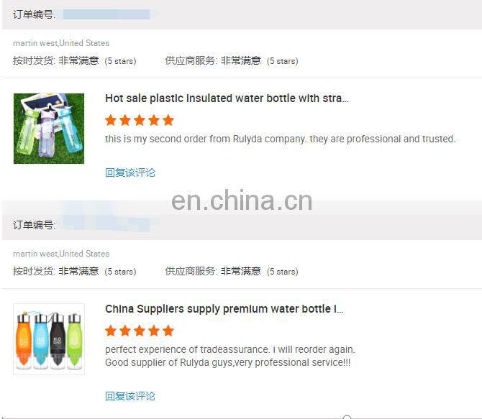Click the fifth star of the insulated bottle rating
The width and height of the screenshot is (482, 419).
click(168, 120)
